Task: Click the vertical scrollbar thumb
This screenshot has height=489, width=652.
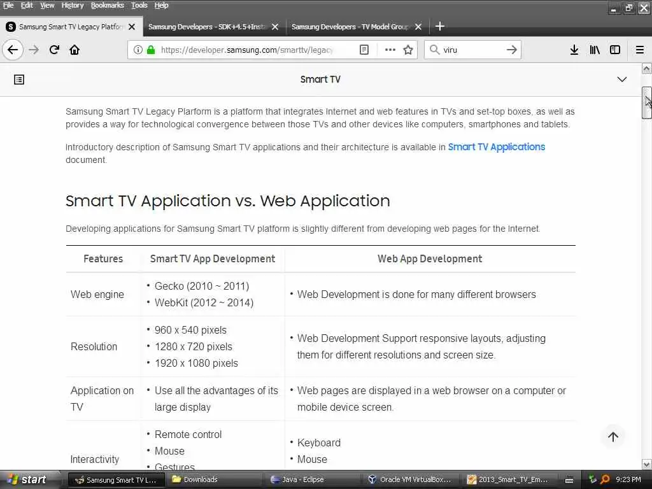Action: point(646,103)
